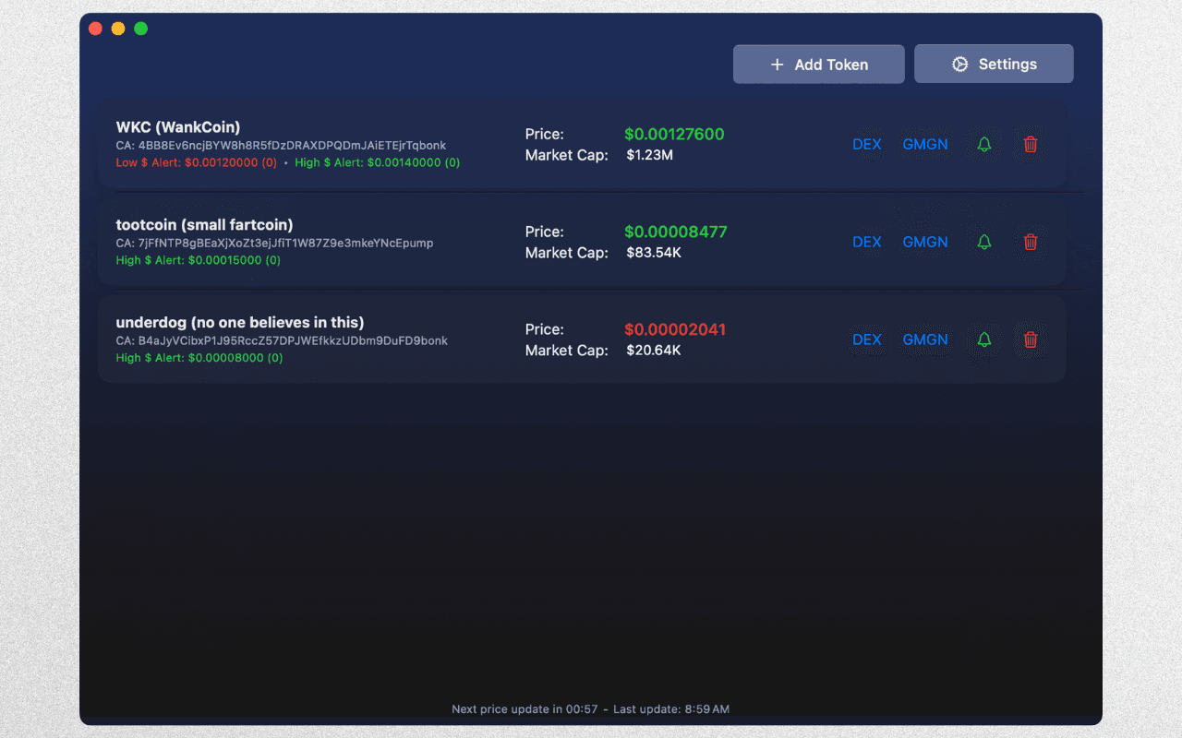Click the green window zoom button
This screenshot has width=1182, height=738.
[x=141, y=29]
